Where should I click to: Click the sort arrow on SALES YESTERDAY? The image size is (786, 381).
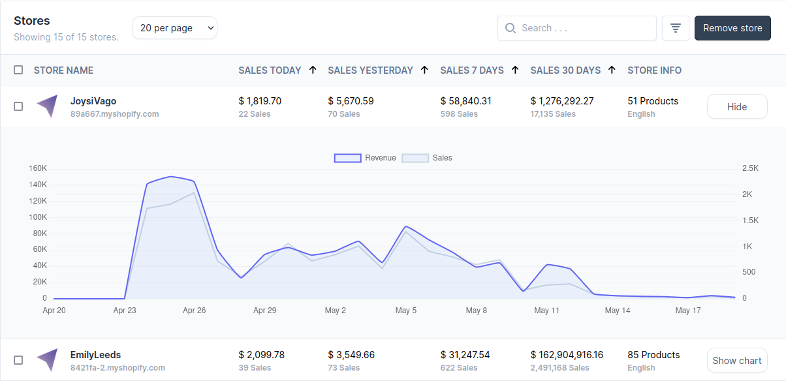[x=424, y=70]
